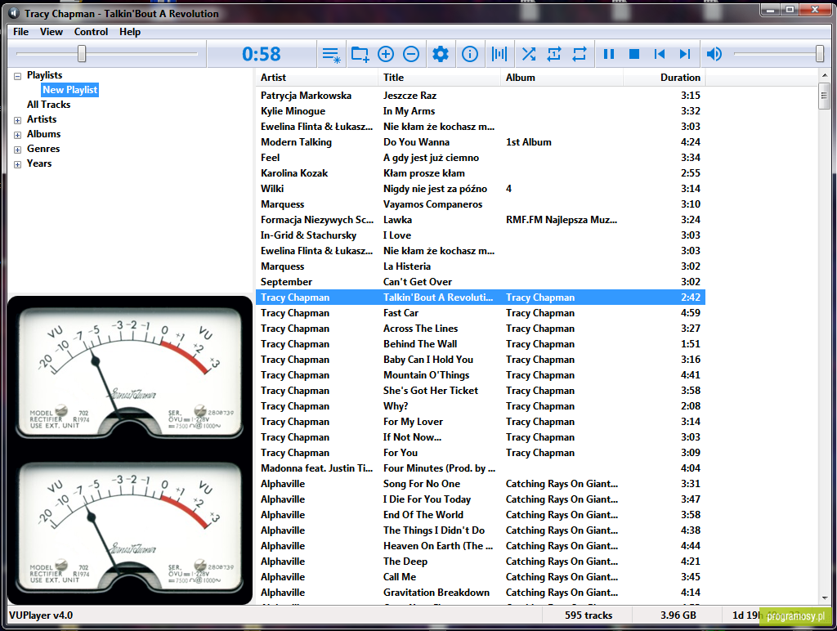The width and height of the screenshot is (837, 631).
Task: Expand the Years tree node
Action: (x=18, y=164)
